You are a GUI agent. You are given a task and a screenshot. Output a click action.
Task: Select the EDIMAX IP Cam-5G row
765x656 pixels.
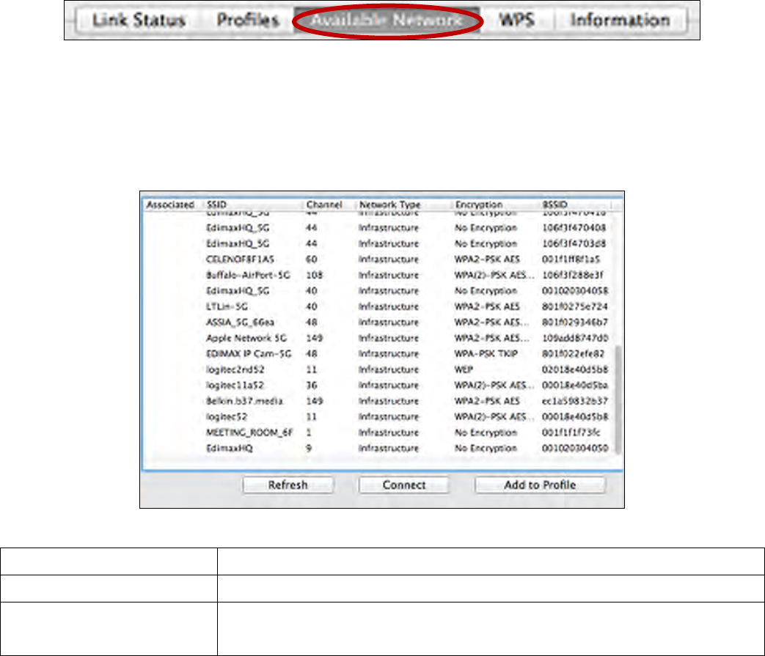pyautogui.click(x=378, y=354)
